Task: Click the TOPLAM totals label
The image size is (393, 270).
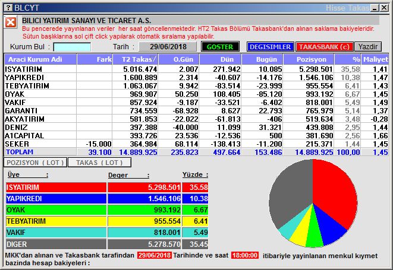Action: point(20,152)
